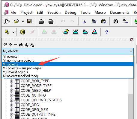137x119 pixels.
Task: Click the browser binoculars find icon
Action: (21, 45)
